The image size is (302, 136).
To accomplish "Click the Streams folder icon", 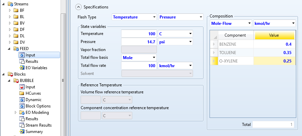I will click(x=10, y=4).
